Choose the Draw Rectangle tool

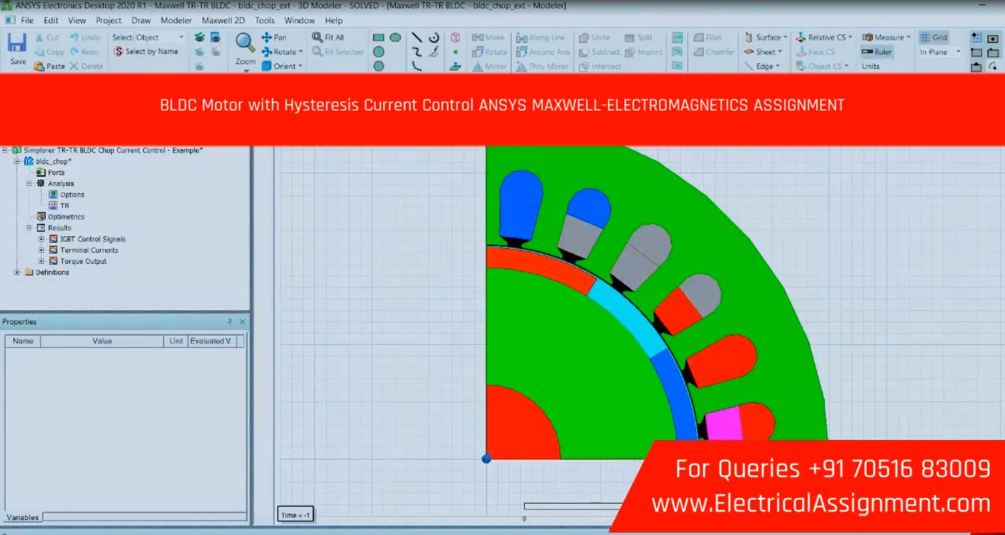[x=378, y=38]
